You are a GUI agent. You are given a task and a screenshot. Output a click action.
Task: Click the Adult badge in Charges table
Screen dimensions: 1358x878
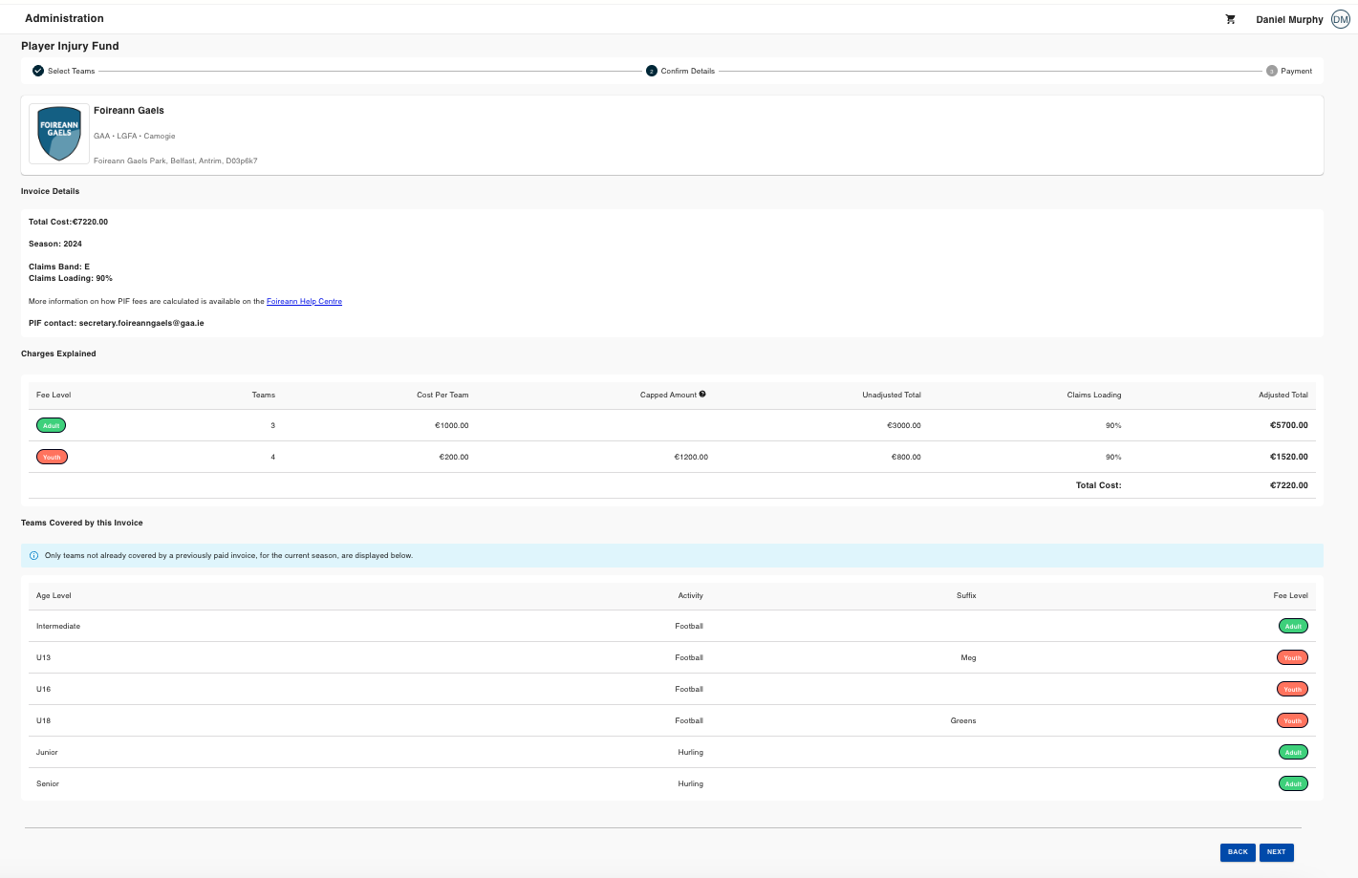[52, 425]
